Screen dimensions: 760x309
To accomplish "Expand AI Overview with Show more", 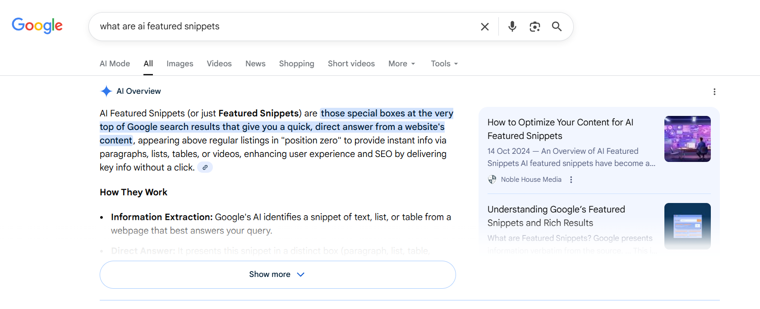I will (277, 274).
